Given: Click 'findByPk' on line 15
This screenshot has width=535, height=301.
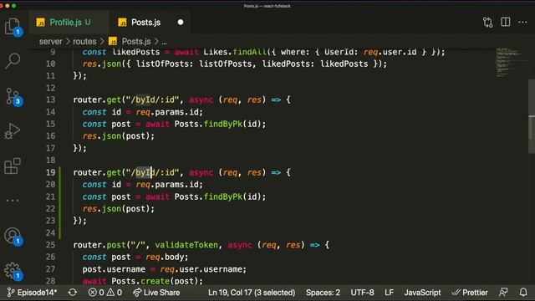Looking at the screenshot, I should point(223,124).
